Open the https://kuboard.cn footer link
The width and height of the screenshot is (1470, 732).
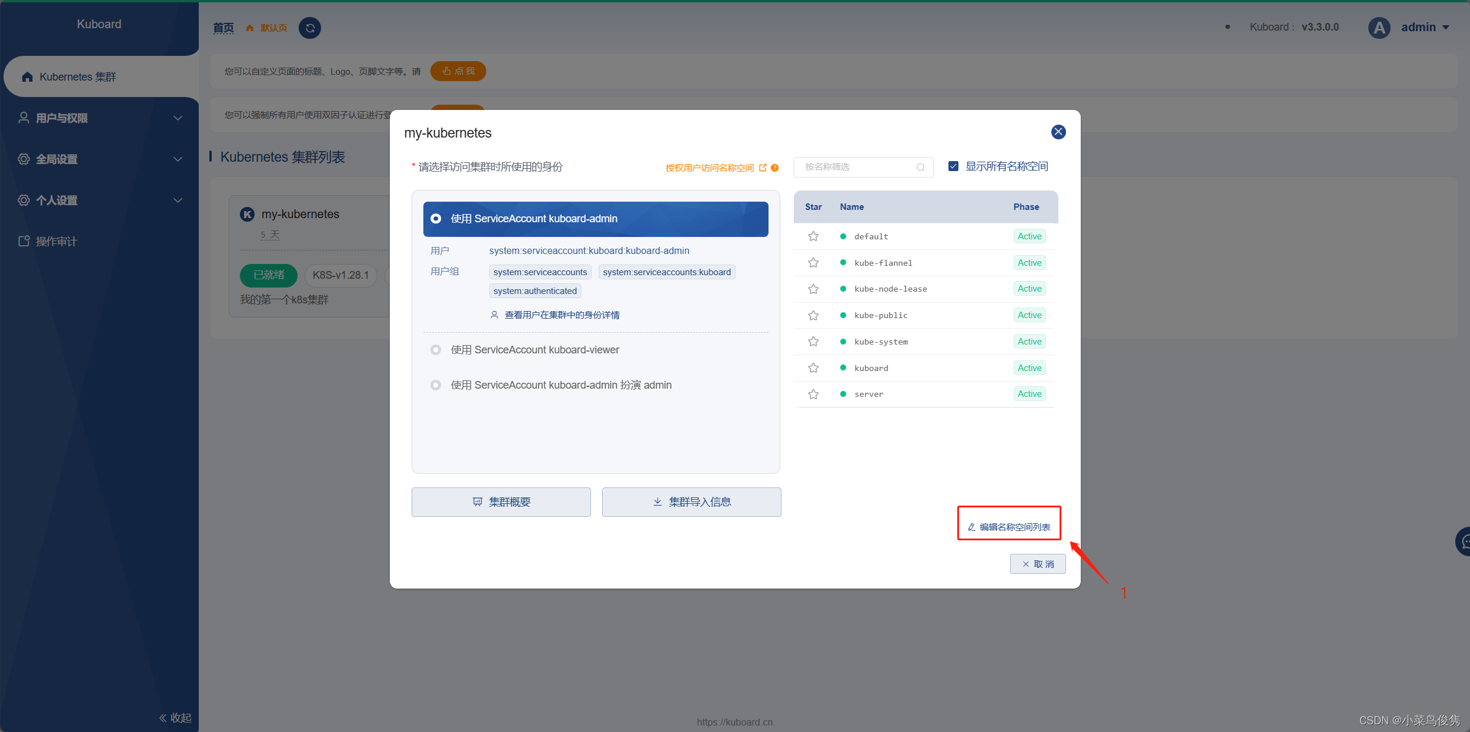click(734, 722)
